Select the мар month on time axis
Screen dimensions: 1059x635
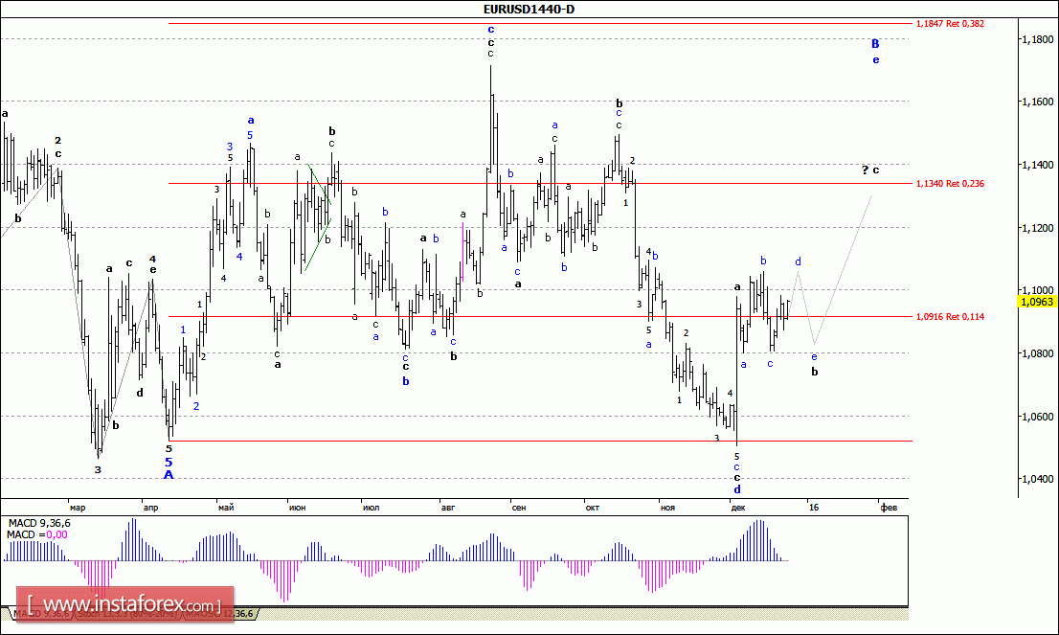point(77,506)
